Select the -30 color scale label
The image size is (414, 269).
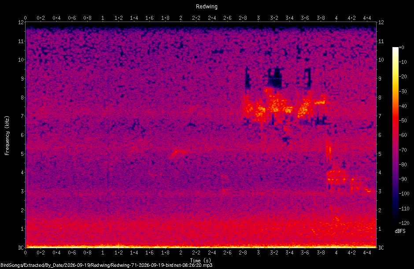coord(403,91)
